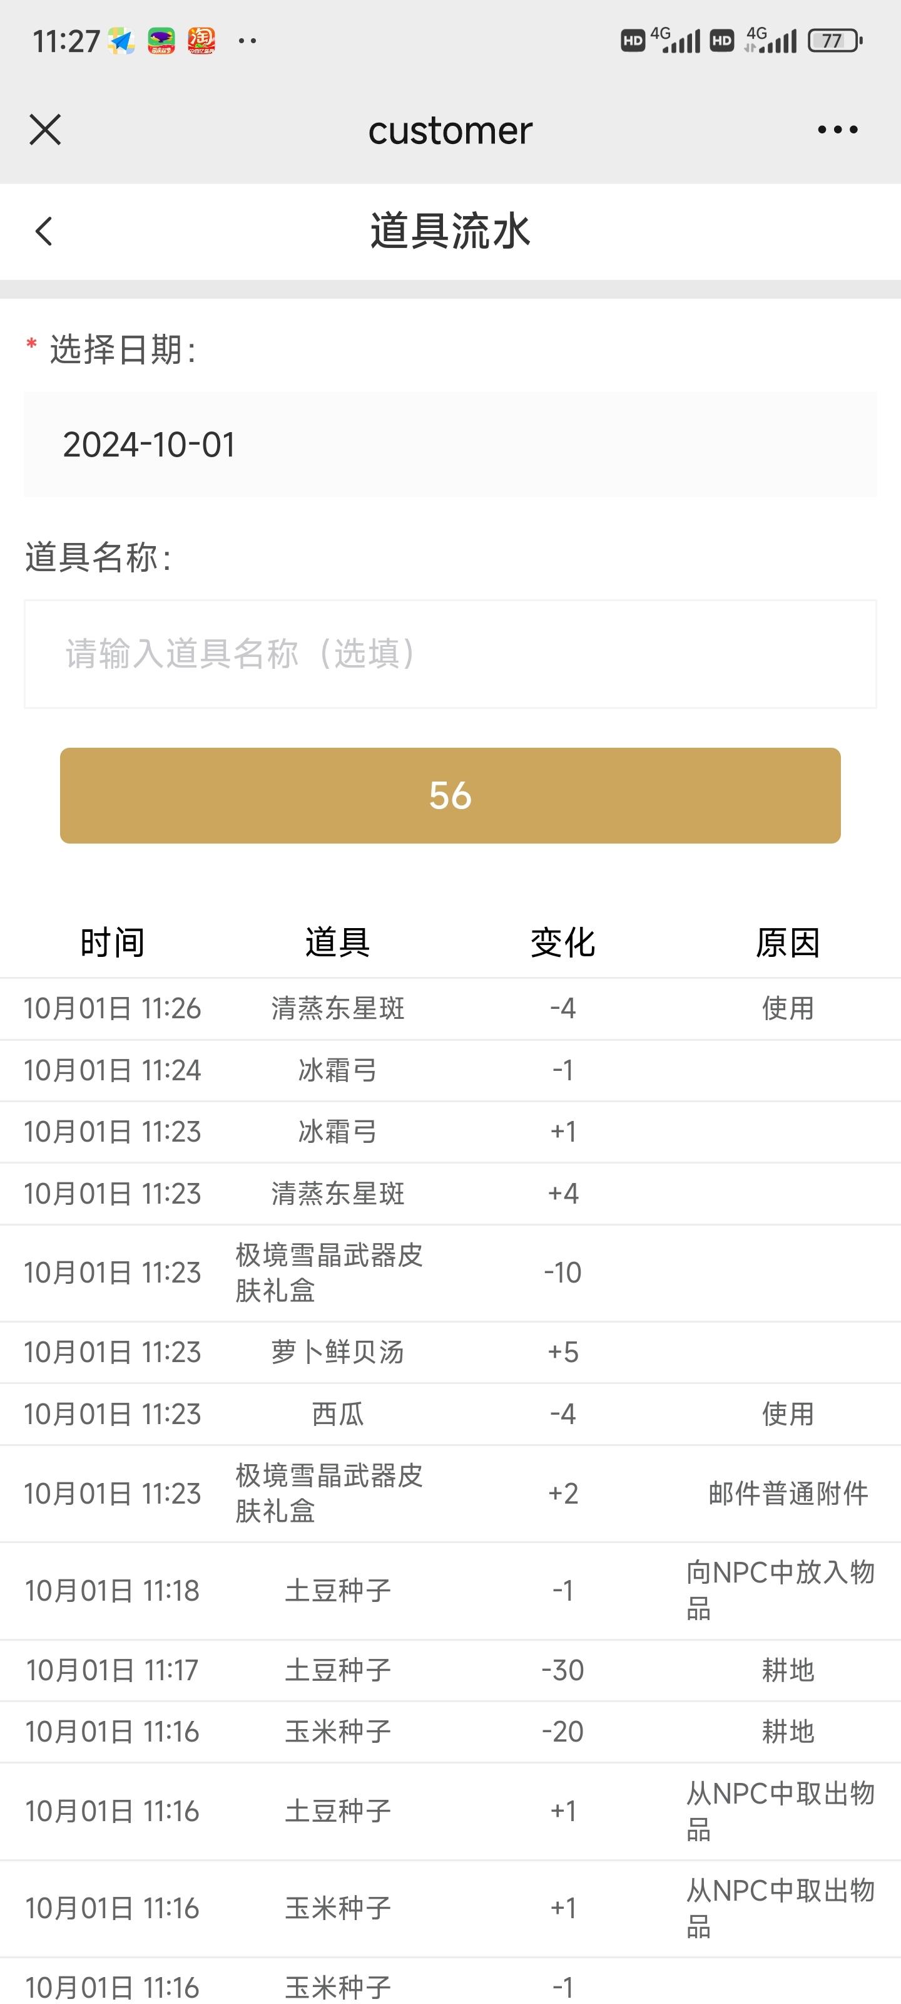Select the 11:24 冰霜弓 -1 row
This screenshot has width=901, height=2004.
click(x=450, y=1070)
